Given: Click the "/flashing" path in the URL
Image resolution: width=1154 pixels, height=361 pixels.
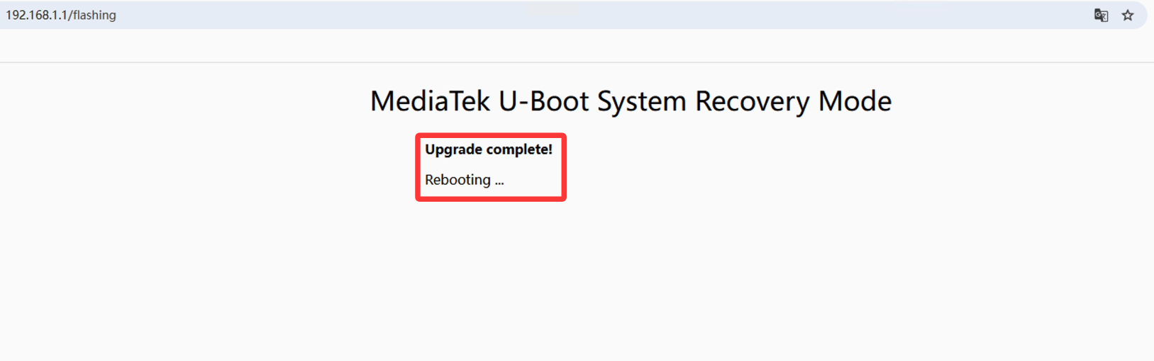Looking at the screenshot, I should tap(92, 16).
